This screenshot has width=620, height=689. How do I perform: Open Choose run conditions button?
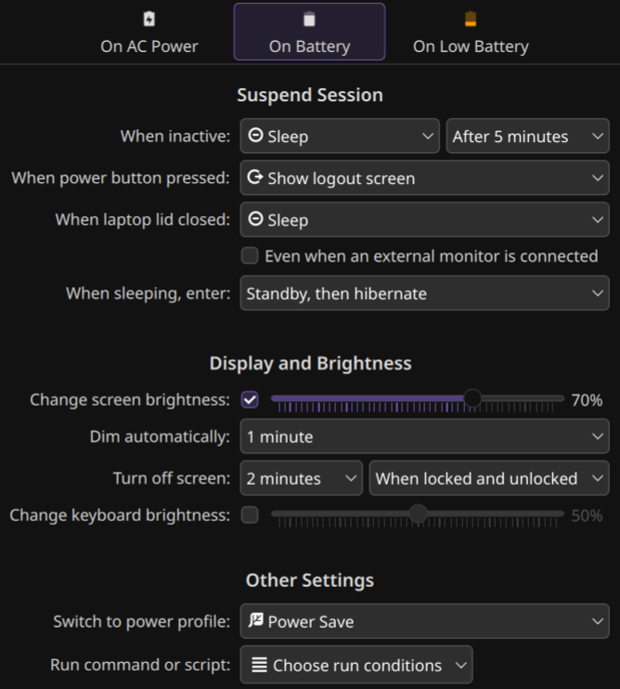(356, 665)
